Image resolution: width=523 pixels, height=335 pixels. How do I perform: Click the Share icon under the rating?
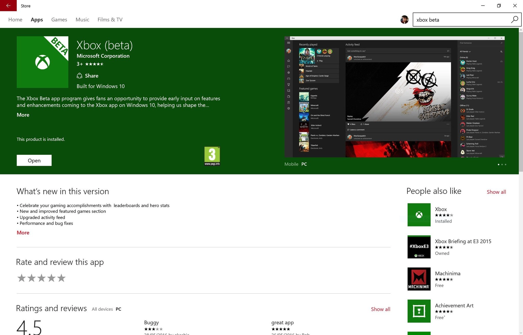[79, 76]
